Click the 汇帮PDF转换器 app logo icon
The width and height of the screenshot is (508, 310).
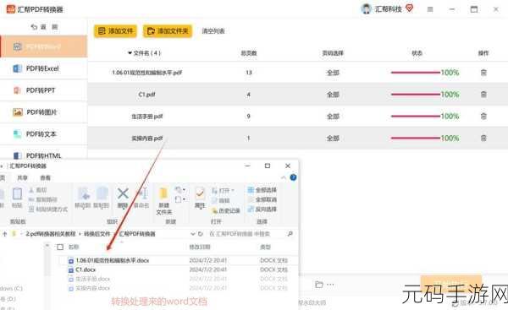pos(11,9)
